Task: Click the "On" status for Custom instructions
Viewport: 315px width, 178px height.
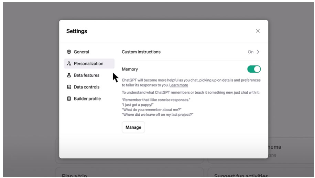Action: tap(250, 52)
